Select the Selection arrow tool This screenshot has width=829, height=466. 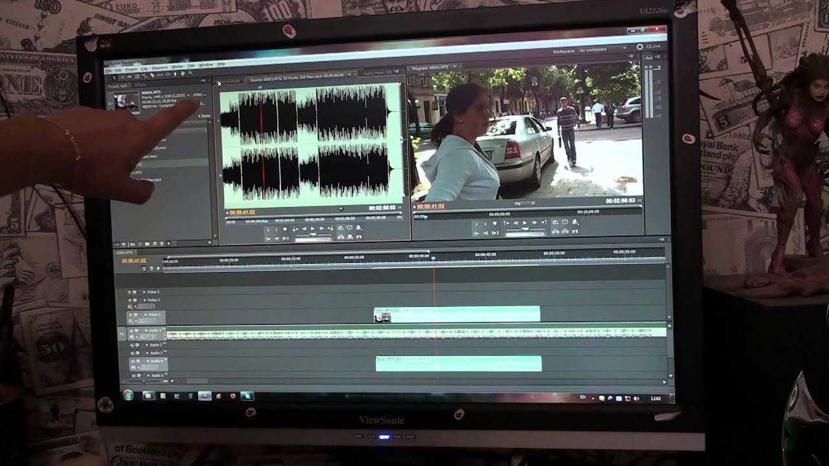click(x=114, y=77)
